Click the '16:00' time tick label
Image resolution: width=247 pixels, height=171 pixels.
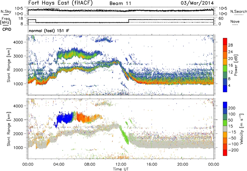(152, 165)
